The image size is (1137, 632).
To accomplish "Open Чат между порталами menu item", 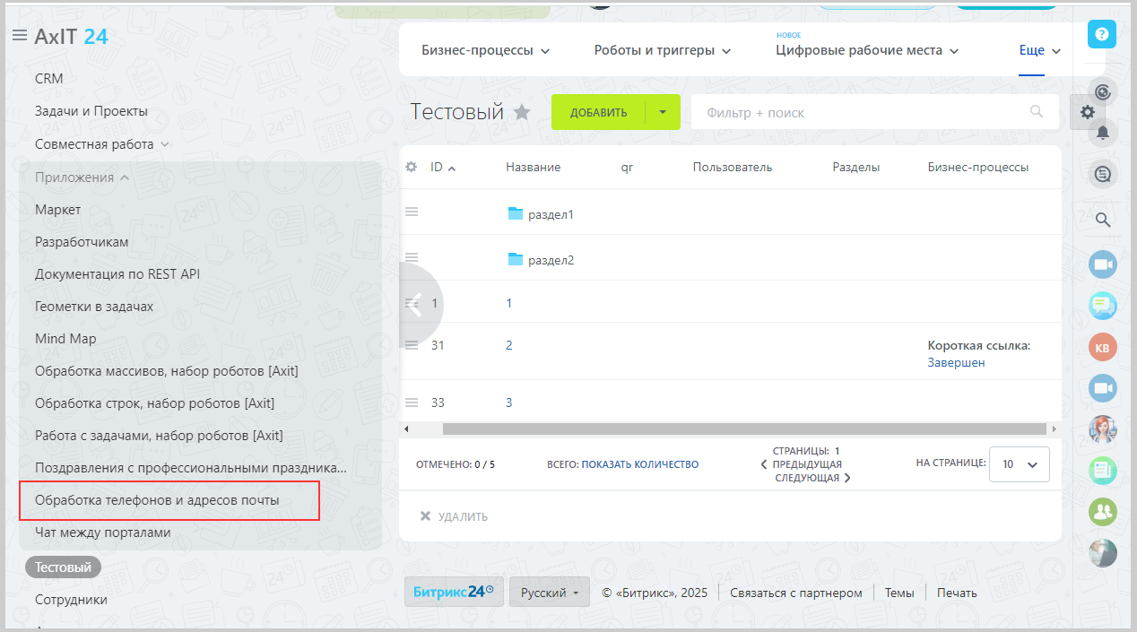I will pos(102,532).
